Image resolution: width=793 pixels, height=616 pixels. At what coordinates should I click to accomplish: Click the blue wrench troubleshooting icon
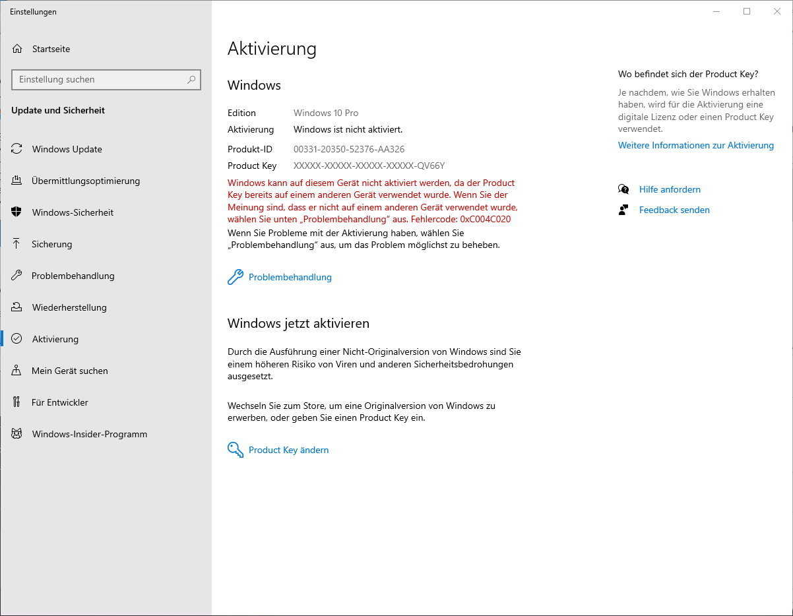pyautogui.click(x=236, y=277)
